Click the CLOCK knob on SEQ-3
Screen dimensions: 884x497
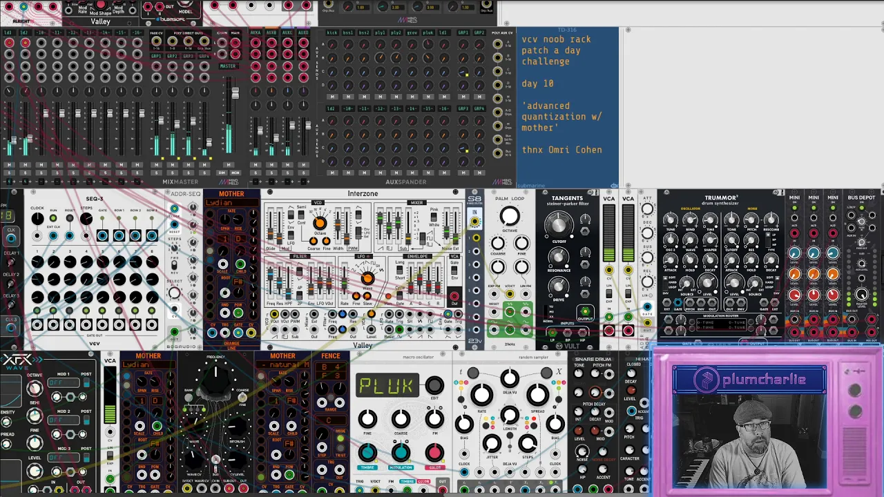[37, 219]
